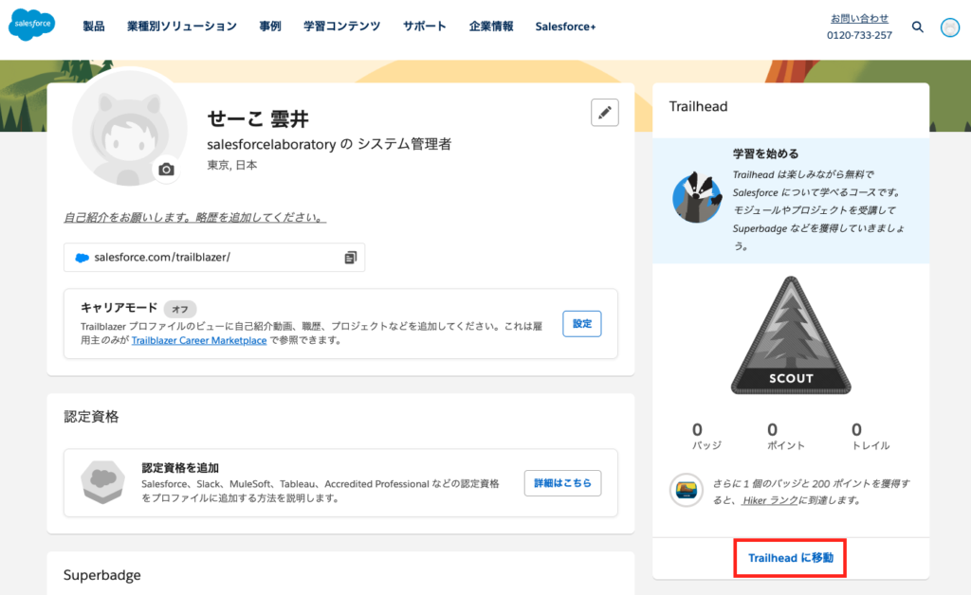Click the salesforce.com/trailblazer/ URL field

(x=214, y=258)
